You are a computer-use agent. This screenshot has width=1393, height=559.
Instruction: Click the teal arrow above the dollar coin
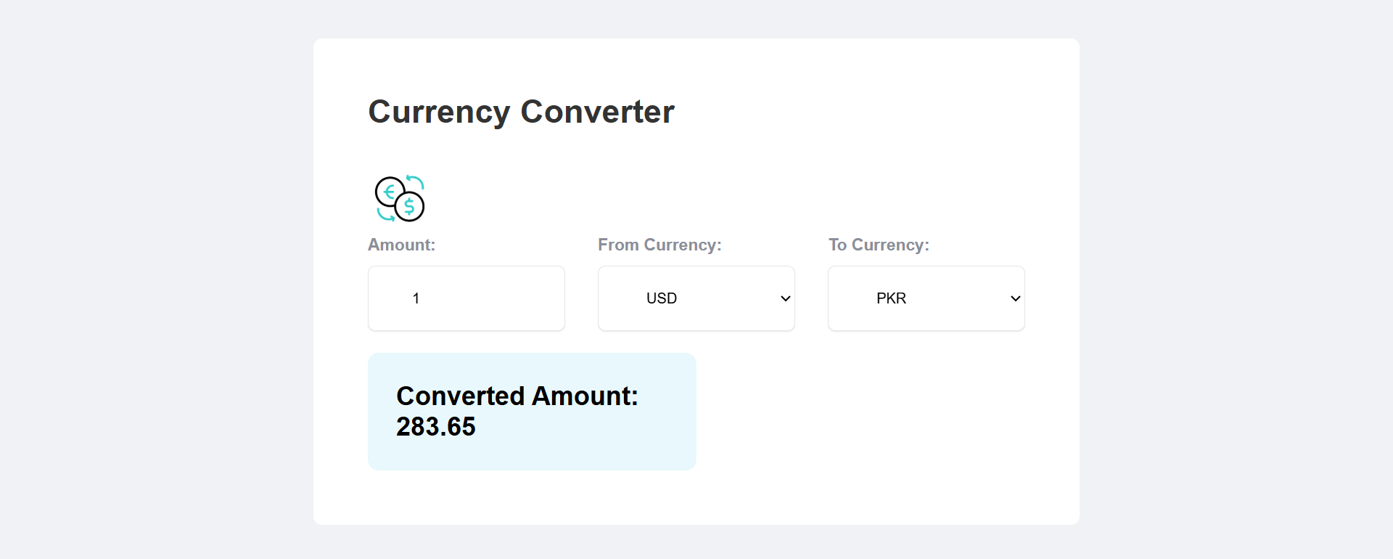click(416, 181)
